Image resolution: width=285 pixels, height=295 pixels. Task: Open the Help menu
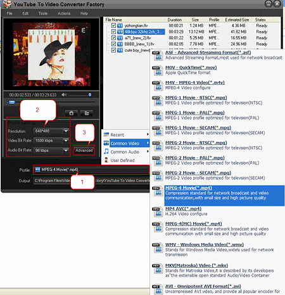tap(84, 13)
